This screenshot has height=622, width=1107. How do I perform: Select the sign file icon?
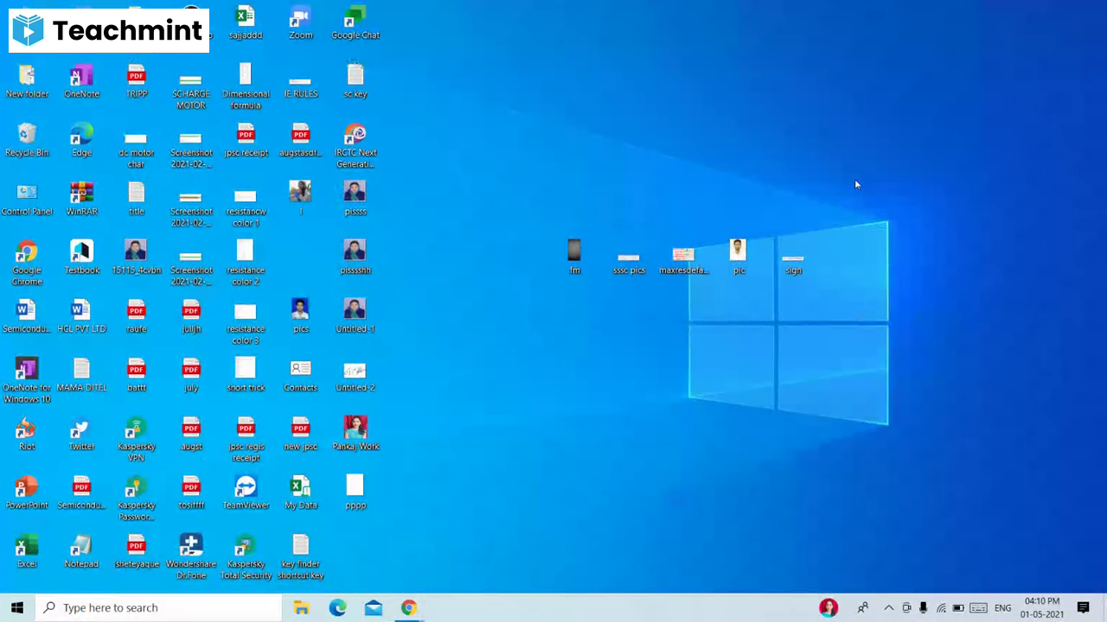[x=793, y=264]
